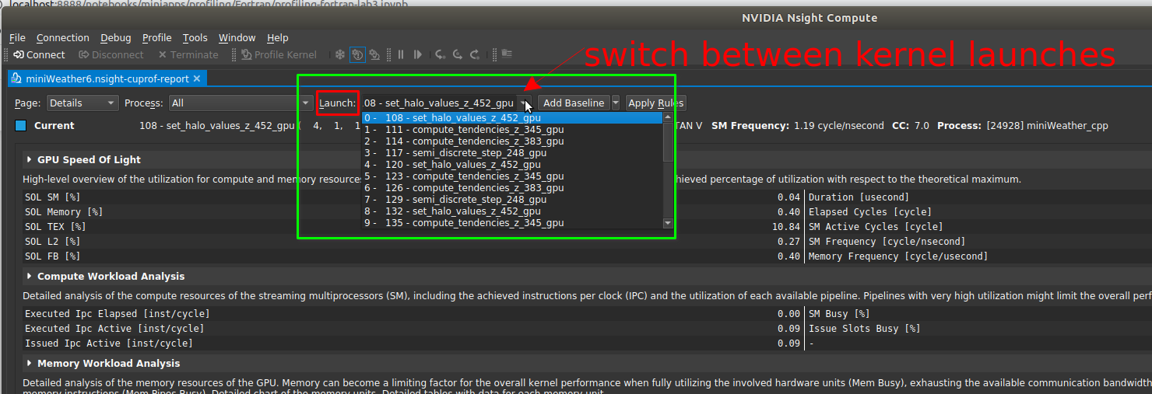
Task: Collapse the Compute Workload Analysis section
Action: coord(30,276)
